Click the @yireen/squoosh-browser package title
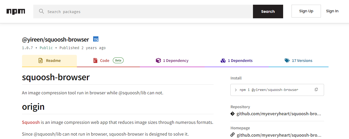349x139 pixels. point(56,39)
